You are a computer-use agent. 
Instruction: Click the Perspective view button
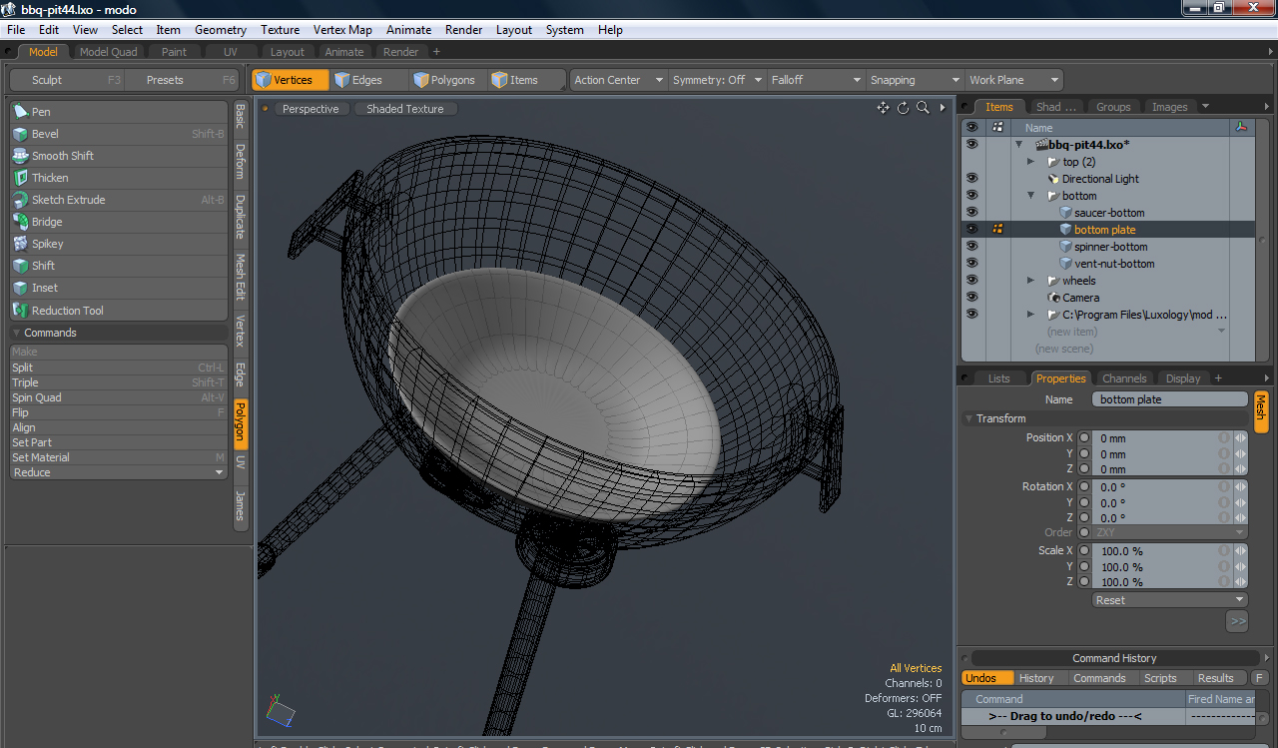click(311, 109)
